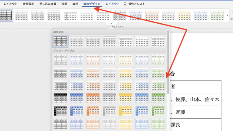Screen dimensions: 233x131
Task: Pick black-header Grid Table 4 style
Action: (x=60, y=98)
